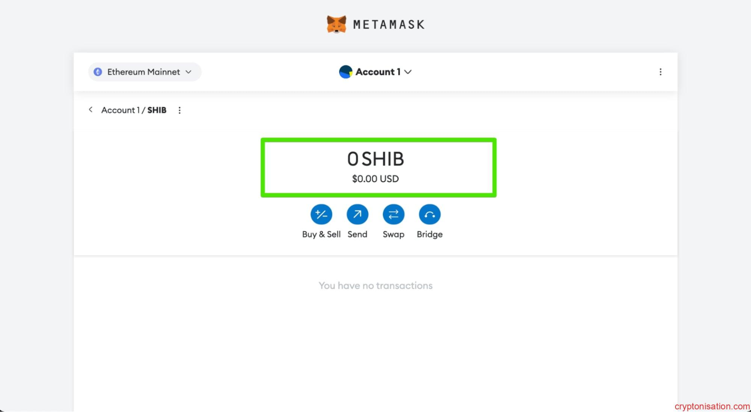The image size is (751, 412).
Task: Click the chevron beside Ethereum Mainnet
Action: pyautogui.click(x=189, y=72)
